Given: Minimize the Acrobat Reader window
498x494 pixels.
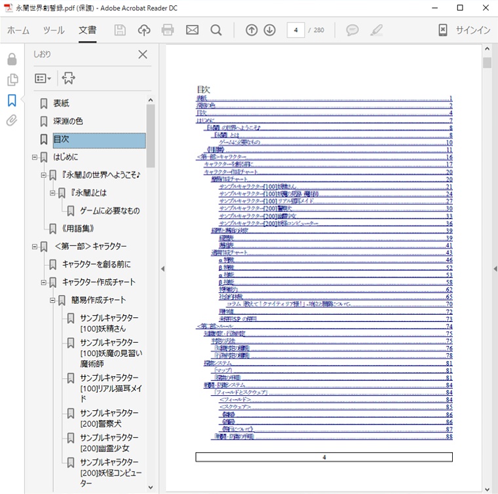Looking at the screenshot, I should (435, 8).
